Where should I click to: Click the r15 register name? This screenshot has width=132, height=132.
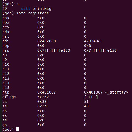coord(6,88)
